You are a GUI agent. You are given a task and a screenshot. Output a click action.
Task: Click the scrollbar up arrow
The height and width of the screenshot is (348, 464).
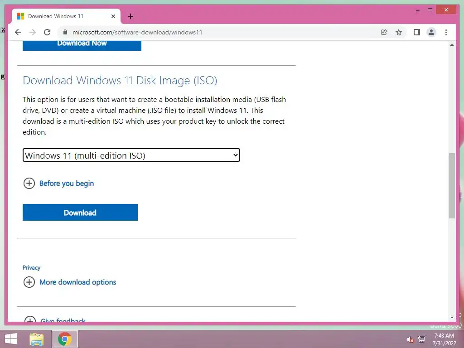click(452, 45)
